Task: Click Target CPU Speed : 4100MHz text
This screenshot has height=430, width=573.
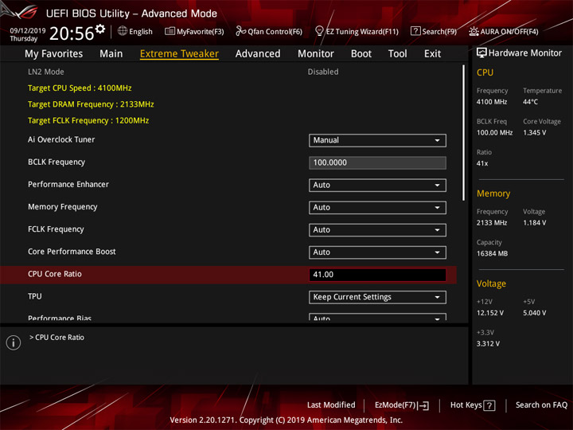Action: point(80,88)
